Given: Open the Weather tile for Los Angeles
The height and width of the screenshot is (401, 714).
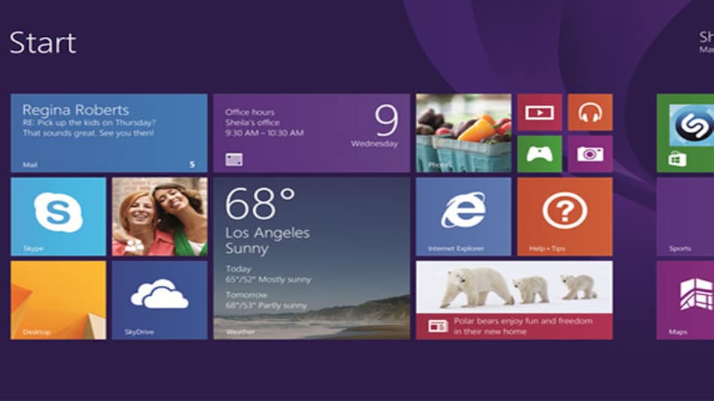Looking at the screenshot, I should coord(311,258).
